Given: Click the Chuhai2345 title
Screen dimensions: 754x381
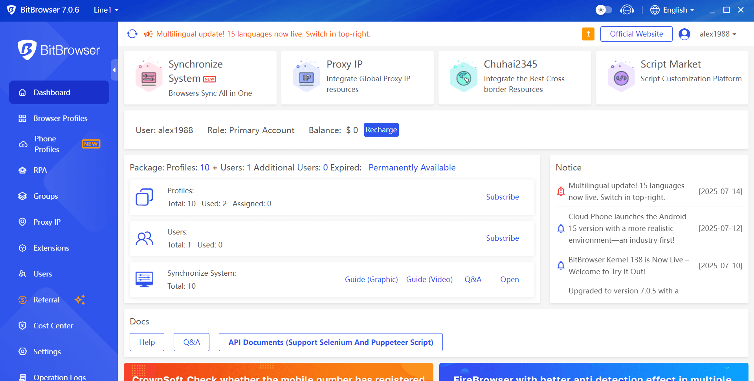Looking at the screenshot, I should point(510,64).
